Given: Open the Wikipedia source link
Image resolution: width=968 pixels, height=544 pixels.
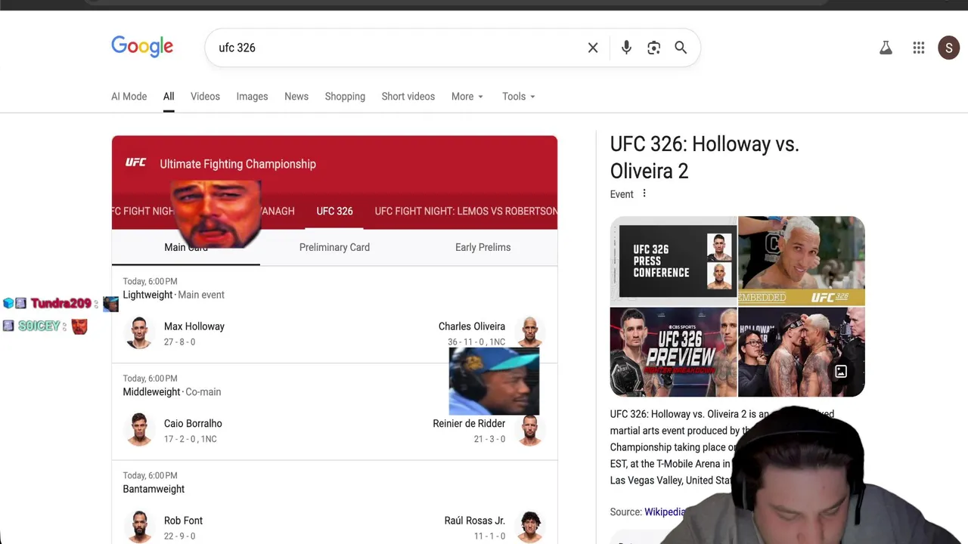Looking at the screenshot, I should (x=664, y=512).
